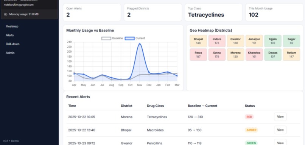Click the timestamp 2025-10-23 09:12

click(81, 143)
